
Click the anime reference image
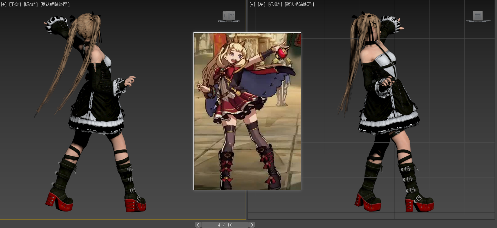coord(247,111)
